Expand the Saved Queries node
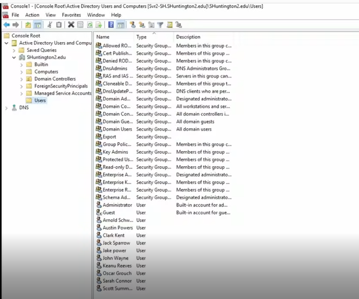359x299 pixels. [x=14, y=50]
